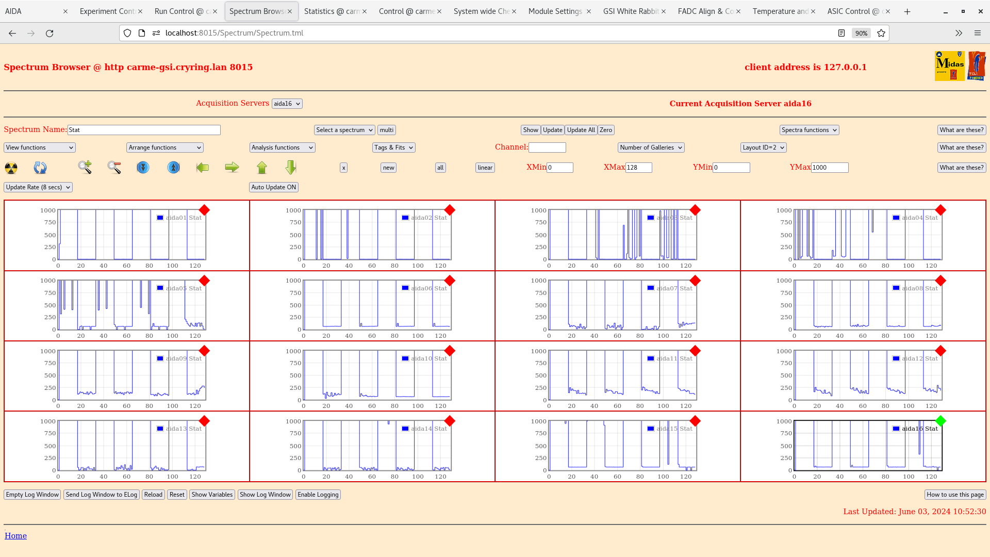Toggle Auto Update ON button
The image size is (990, 557).
click(273, 187)
